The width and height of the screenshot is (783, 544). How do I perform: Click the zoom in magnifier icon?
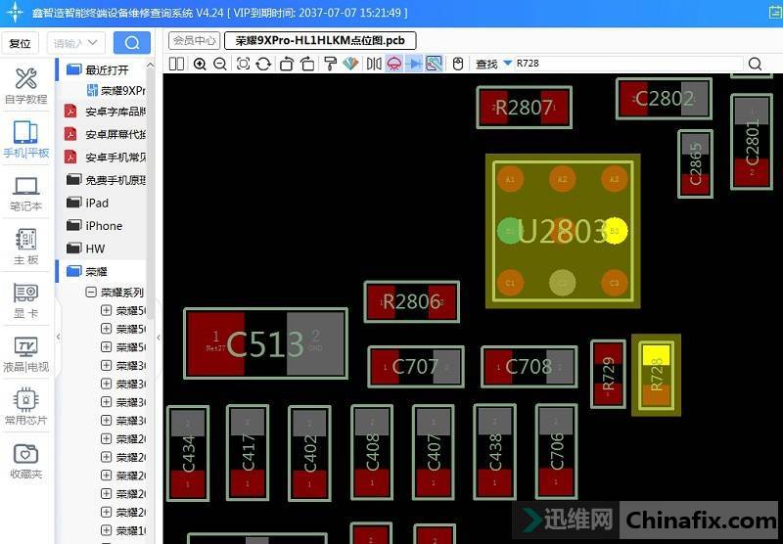coord(200,64)
